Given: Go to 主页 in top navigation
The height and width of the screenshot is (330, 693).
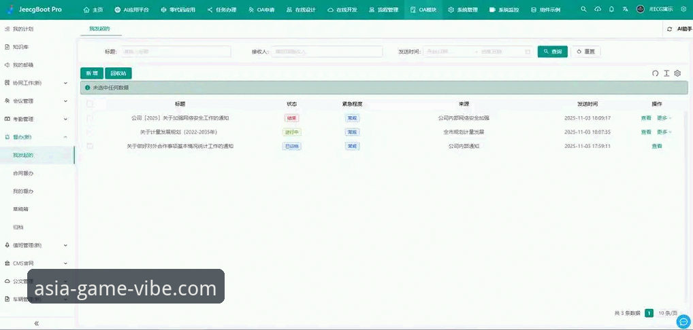Looking at the screenshot, I should pos(93,10).
